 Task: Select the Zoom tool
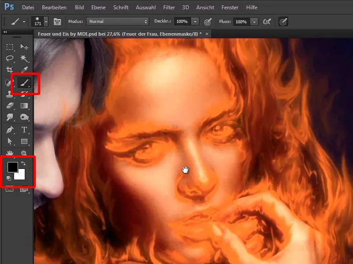click(24, 153)
